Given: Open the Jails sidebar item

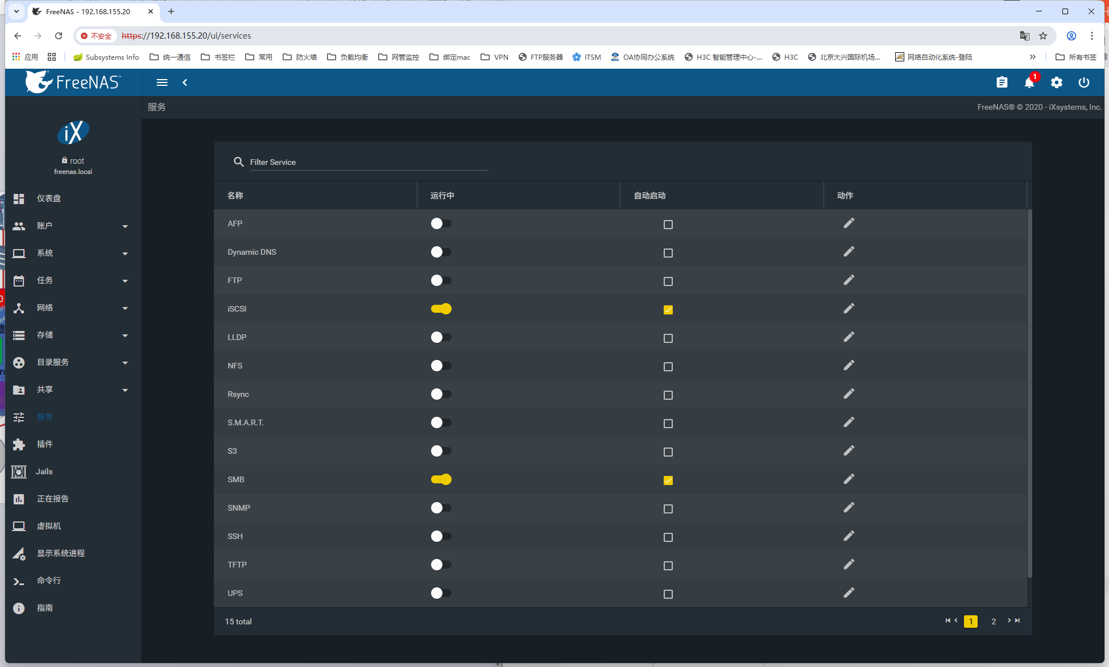Looking at the screenshot, I should [44, 471].
